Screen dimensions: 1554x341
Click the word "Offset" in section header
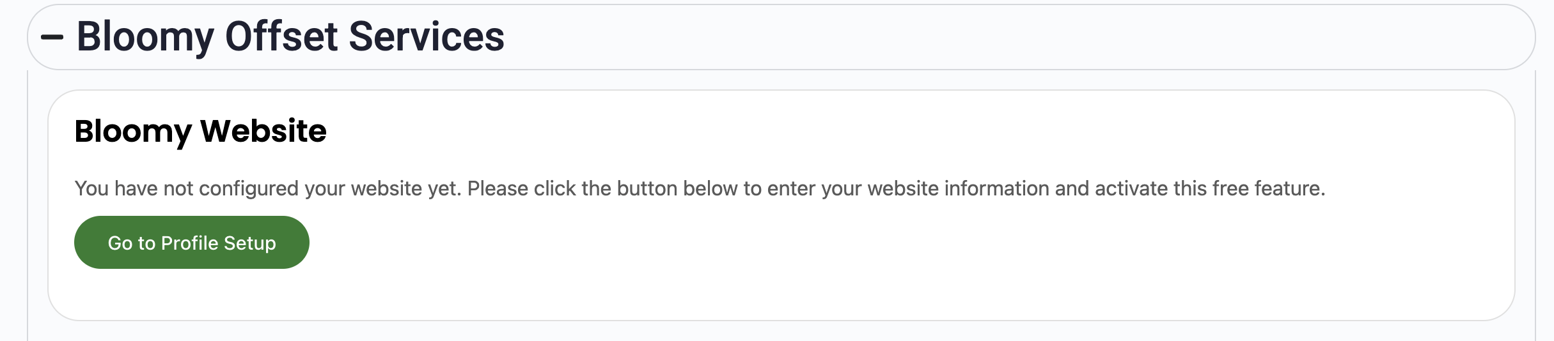(x=281, y=37)
